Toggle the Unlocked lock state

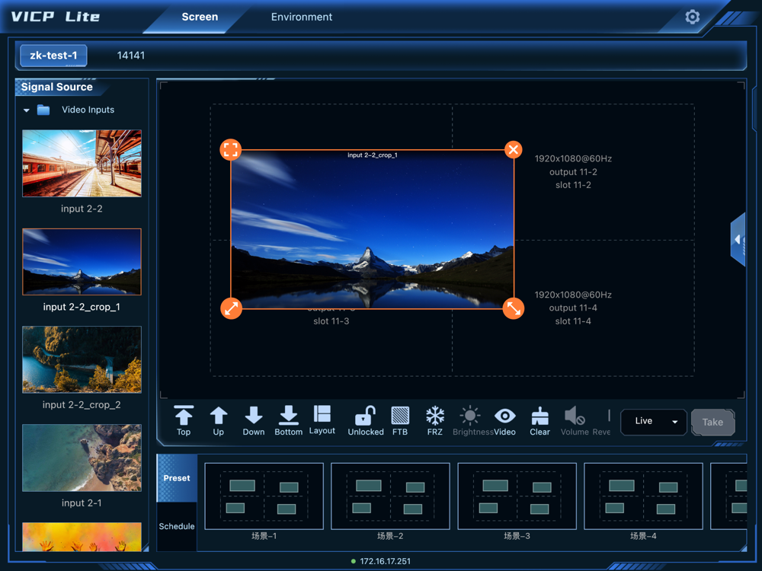(x=366, y=420)
